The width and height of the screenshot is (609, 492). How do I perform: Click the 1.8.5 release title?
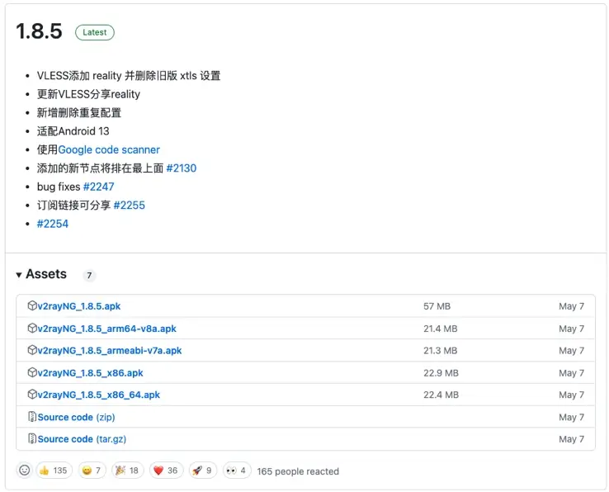click(39, 31)
